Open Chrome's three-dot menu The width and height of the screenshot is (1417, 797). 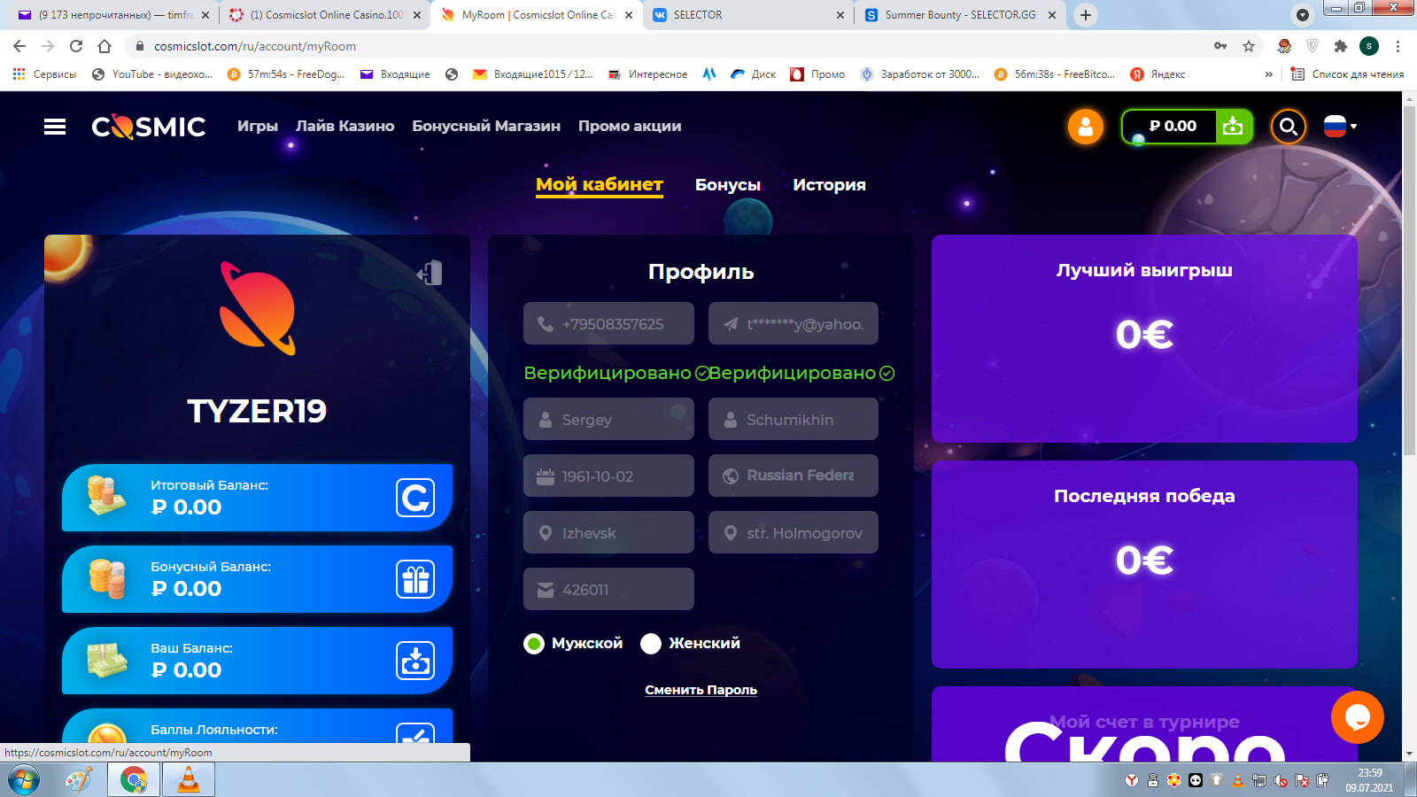pos(1398,46)
